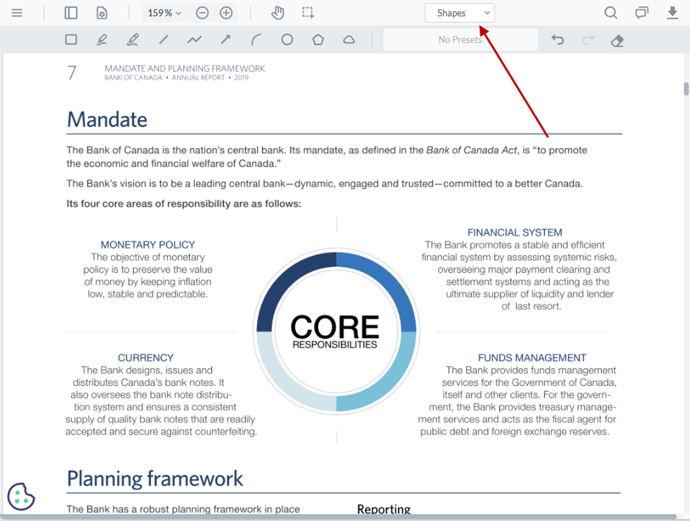
Task: Select the Cloud annotation tool
Action: (x=349, y=40)
